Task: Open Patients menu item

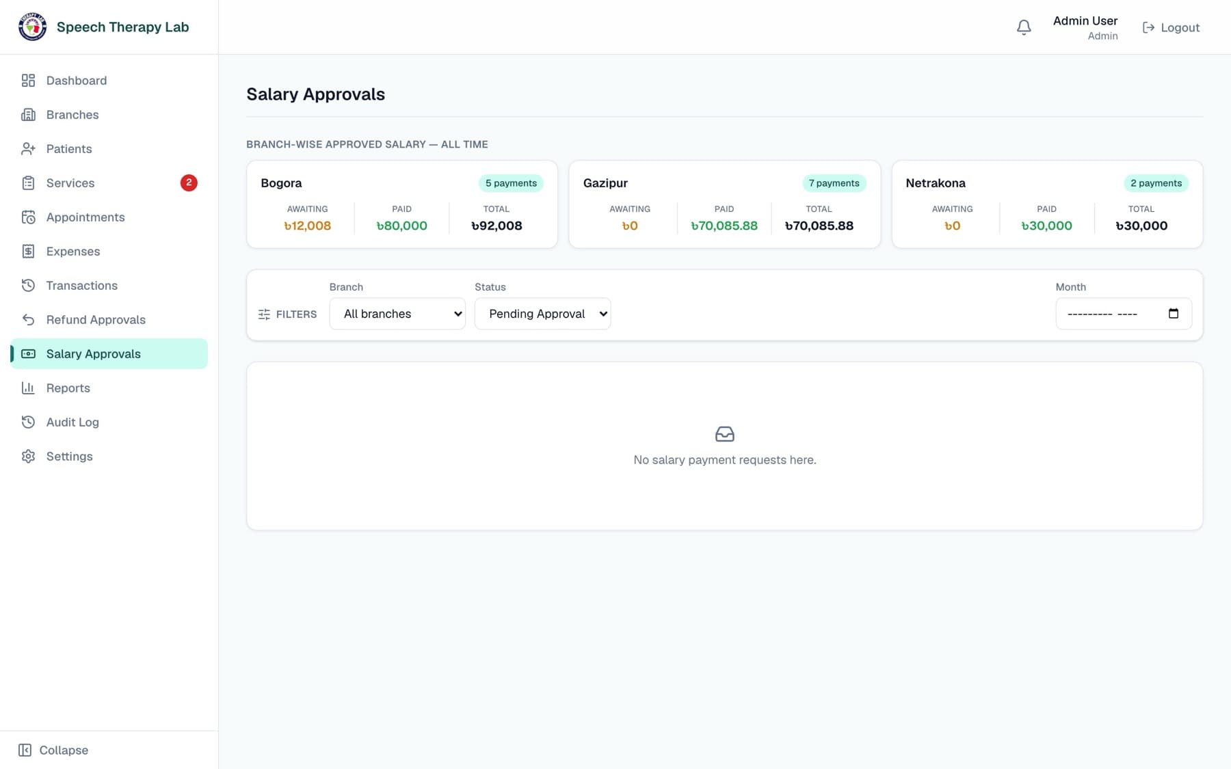Action: point(109,149)
